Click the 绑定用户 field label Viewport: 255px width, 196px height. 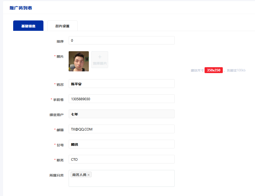[56, 115]
